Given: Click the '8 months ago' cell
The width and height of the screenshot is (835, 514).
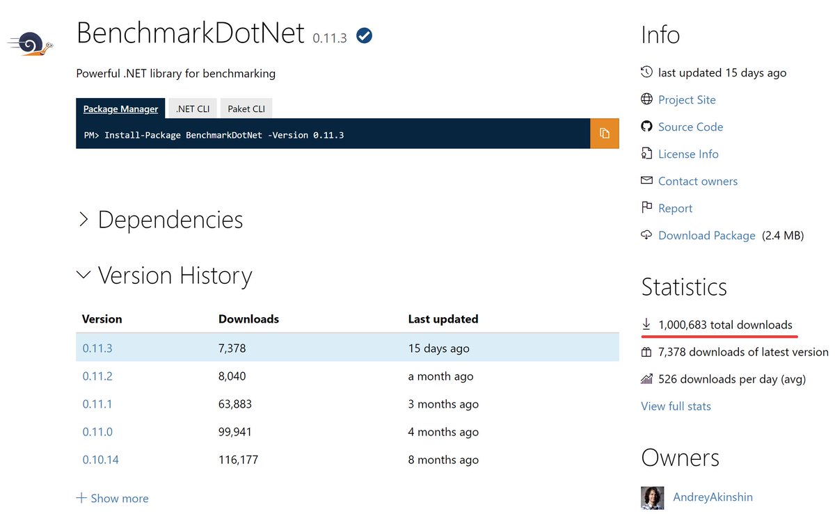Looking at the screenshot, I should (x=443, y=460).
